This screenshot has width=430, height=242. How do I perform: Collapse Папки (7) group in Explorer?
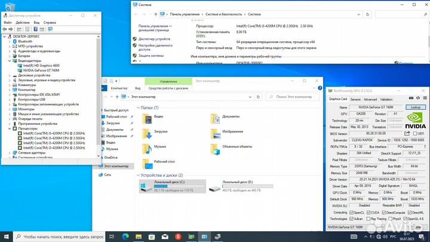pyautogui.click(x=138, y=108)
